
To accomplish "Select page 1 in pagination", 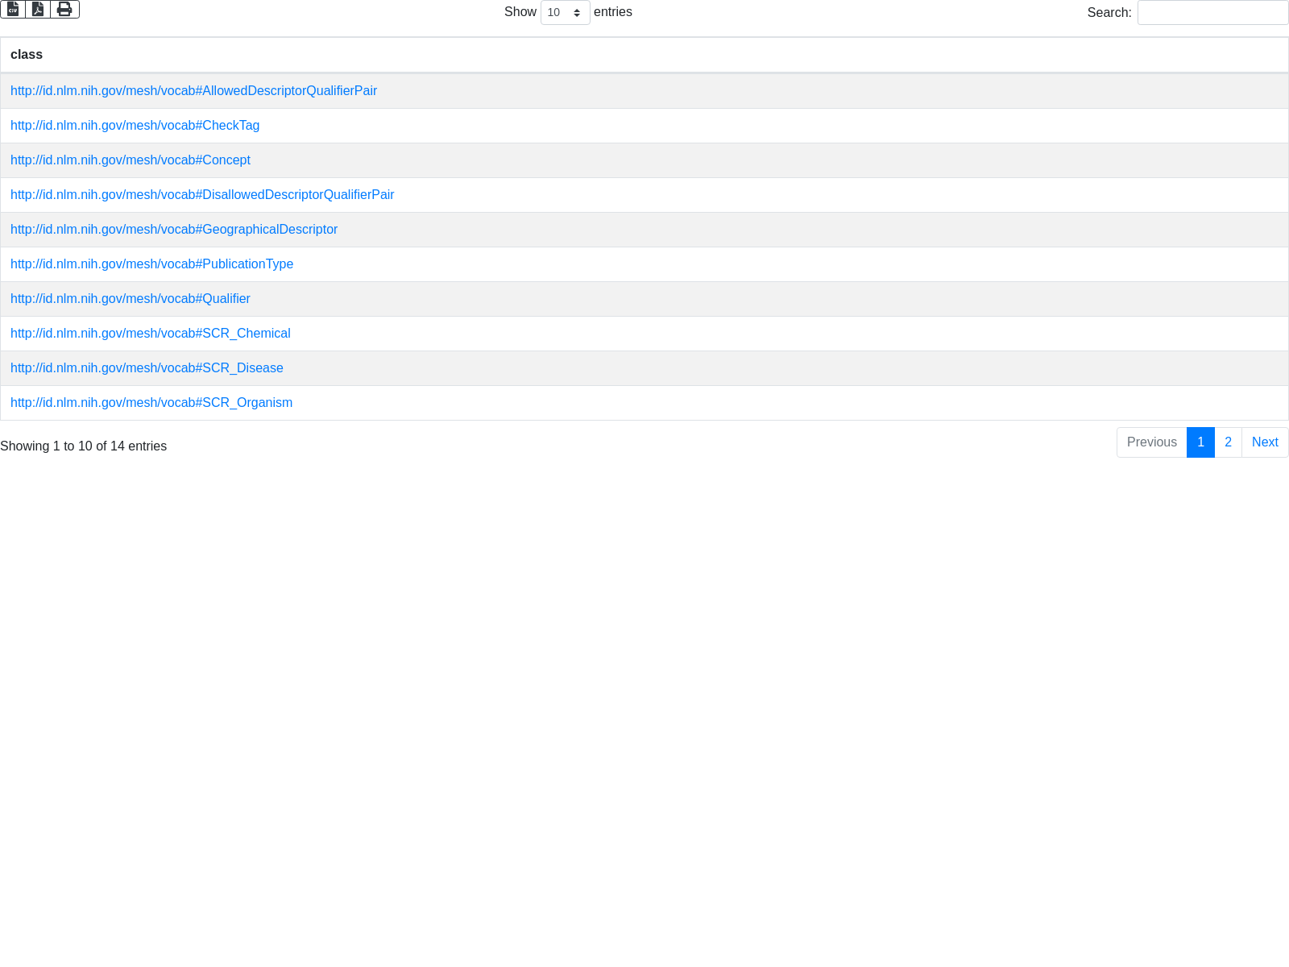I will tap(1200, 442).
